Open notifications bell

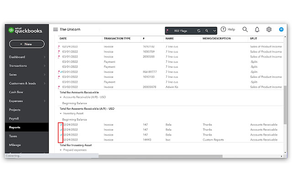[257, 29]
